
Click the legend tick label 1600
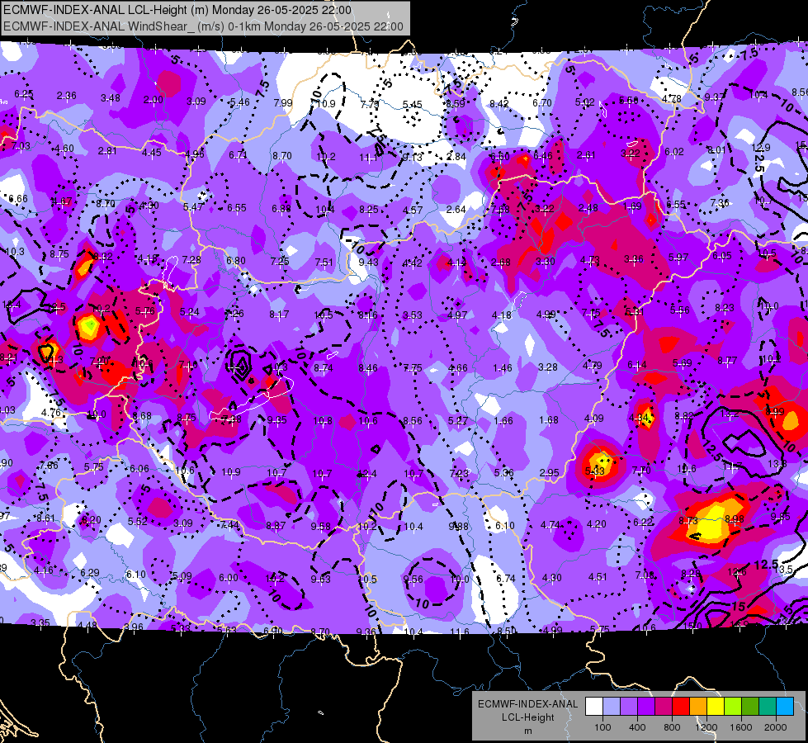tap(741, 727)
